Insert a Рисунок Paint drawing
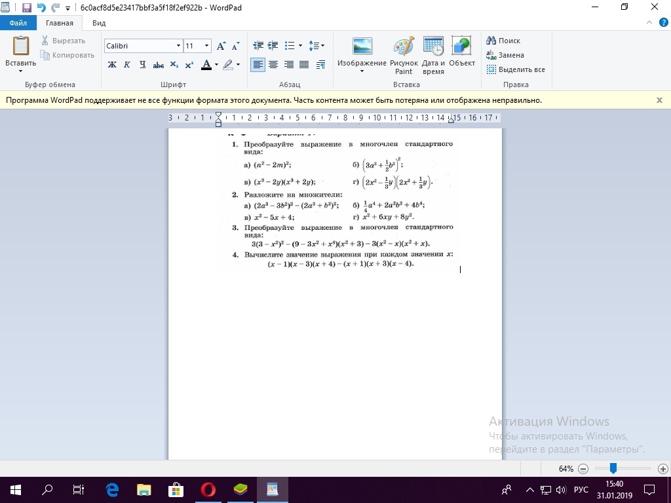This screenshot has height=503, width=671. pyautogui.click(x=404, y=56)
